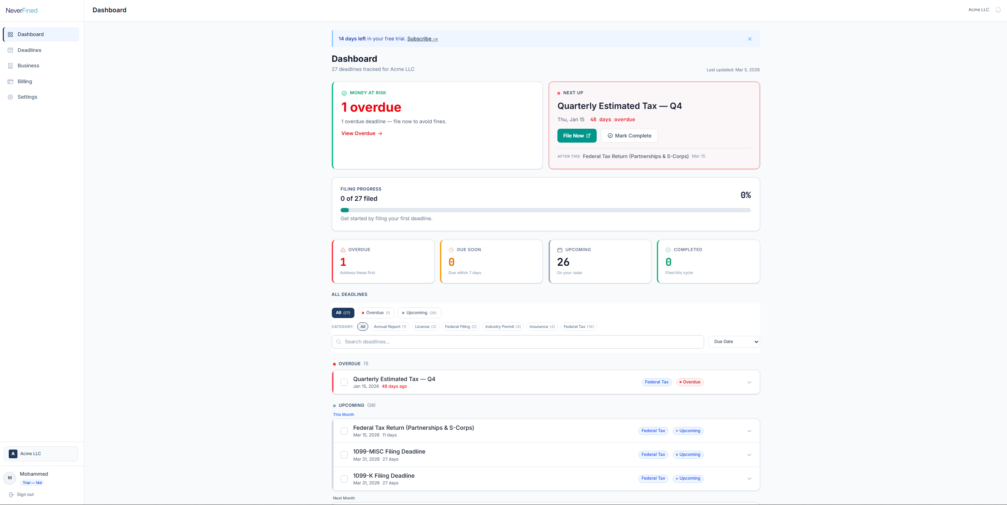Click the filing progress bar
Image resolution: width=1007 pixels, height=505 pixels.
(x=545, y=210)
